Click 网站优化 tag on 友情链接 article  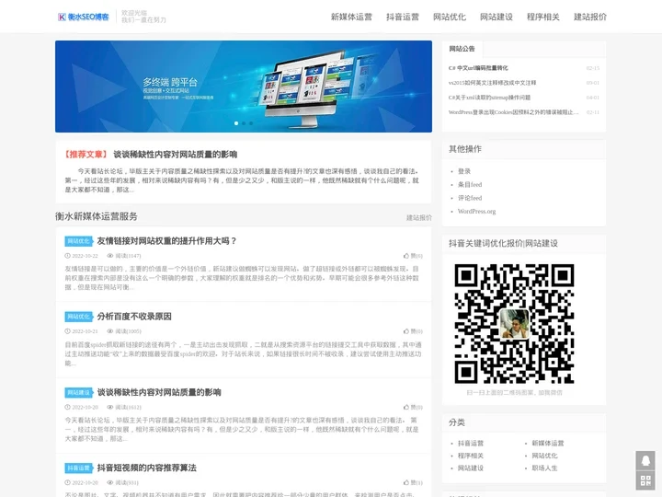(x=78, y=241)
